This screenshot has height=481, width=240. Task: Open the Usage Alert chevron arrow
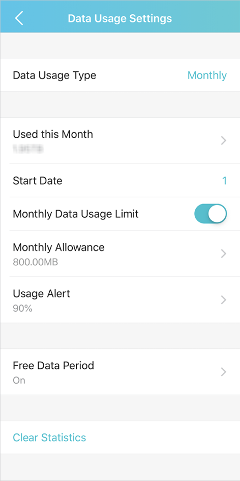pyautogui.click(x=224, y=300)
